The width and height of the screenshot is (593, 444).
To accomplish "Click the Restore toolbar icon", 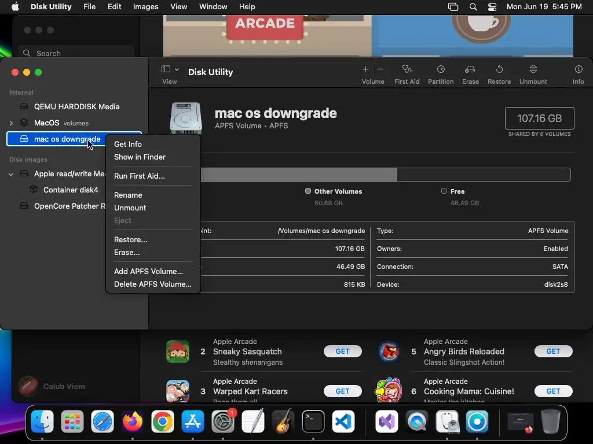I will pyautogui.click(x=499, y=69).
